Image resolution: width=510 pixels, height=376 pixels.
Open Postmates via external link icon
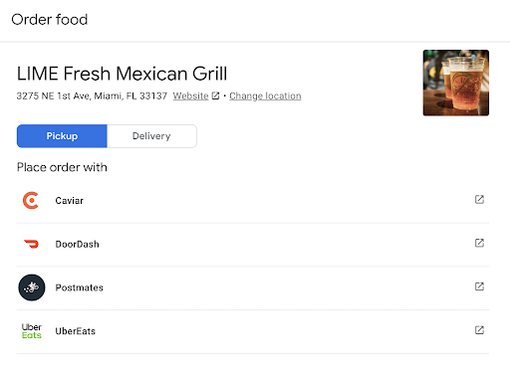pyautogui.click(x=479, y=286)
